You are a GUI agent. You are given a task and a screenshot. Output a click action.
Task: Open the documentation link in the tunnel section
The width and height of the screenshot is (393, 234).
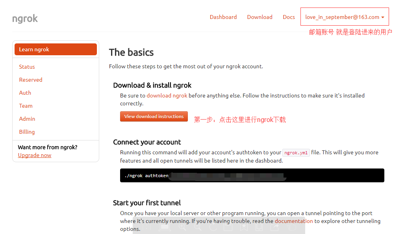point(294,221)
